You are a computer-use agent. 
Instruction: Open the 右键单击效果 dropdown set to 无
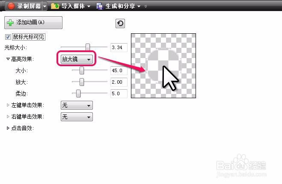(x=77, y=117)
